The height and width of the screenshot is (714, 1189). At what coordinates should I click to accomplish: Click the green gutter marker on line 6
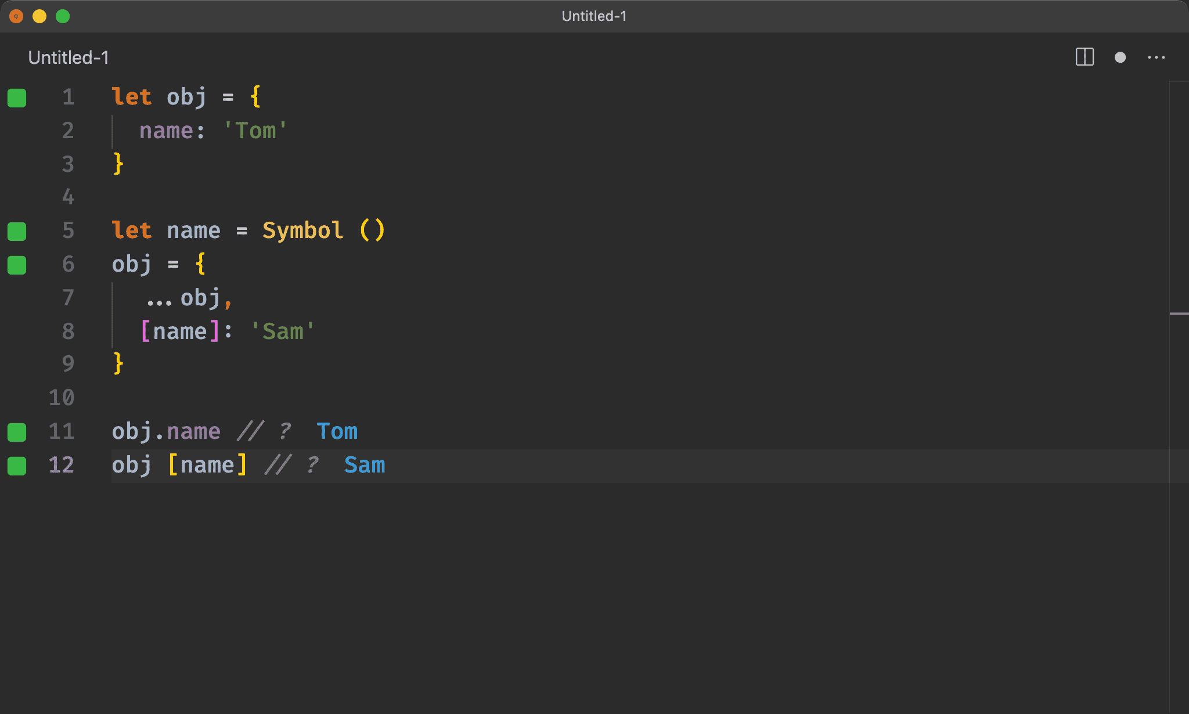coord(17,265)
